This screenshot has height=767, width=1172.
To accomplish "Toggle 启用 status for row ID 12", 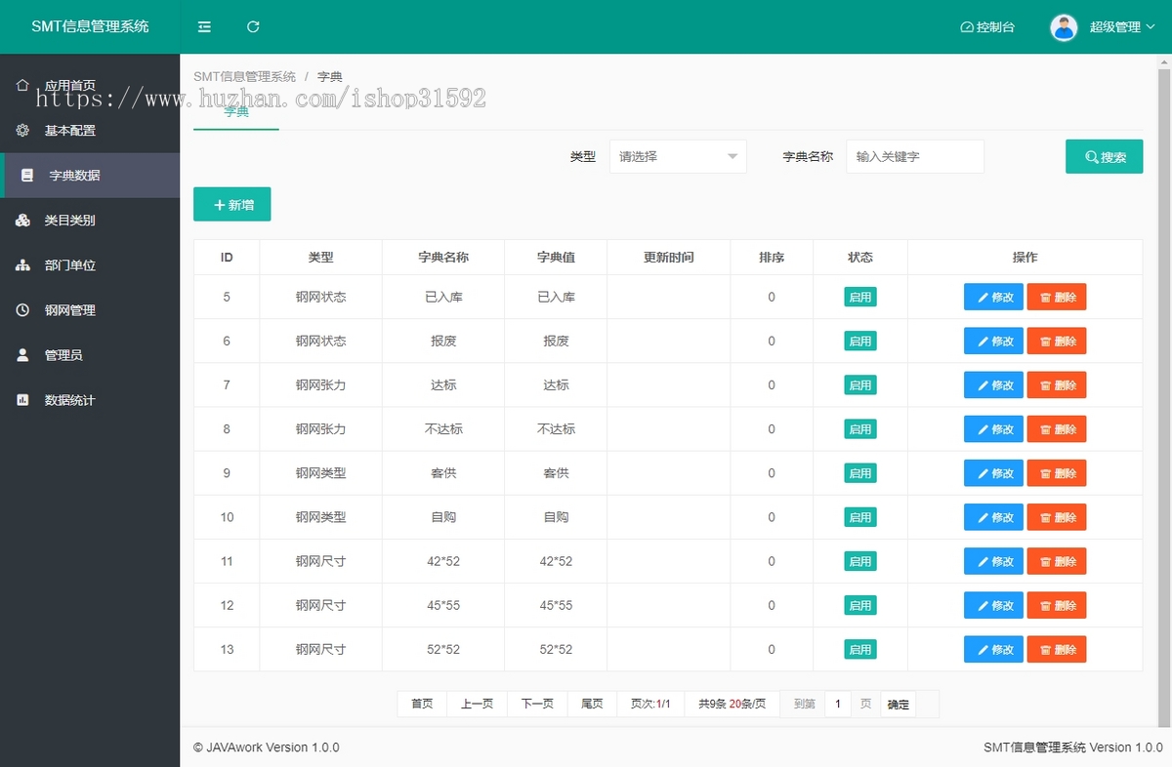I will pyautogui.click(x=860, y=604).
